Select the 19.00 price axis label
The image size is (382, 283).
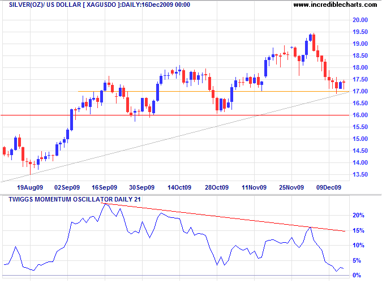point(360,44)
